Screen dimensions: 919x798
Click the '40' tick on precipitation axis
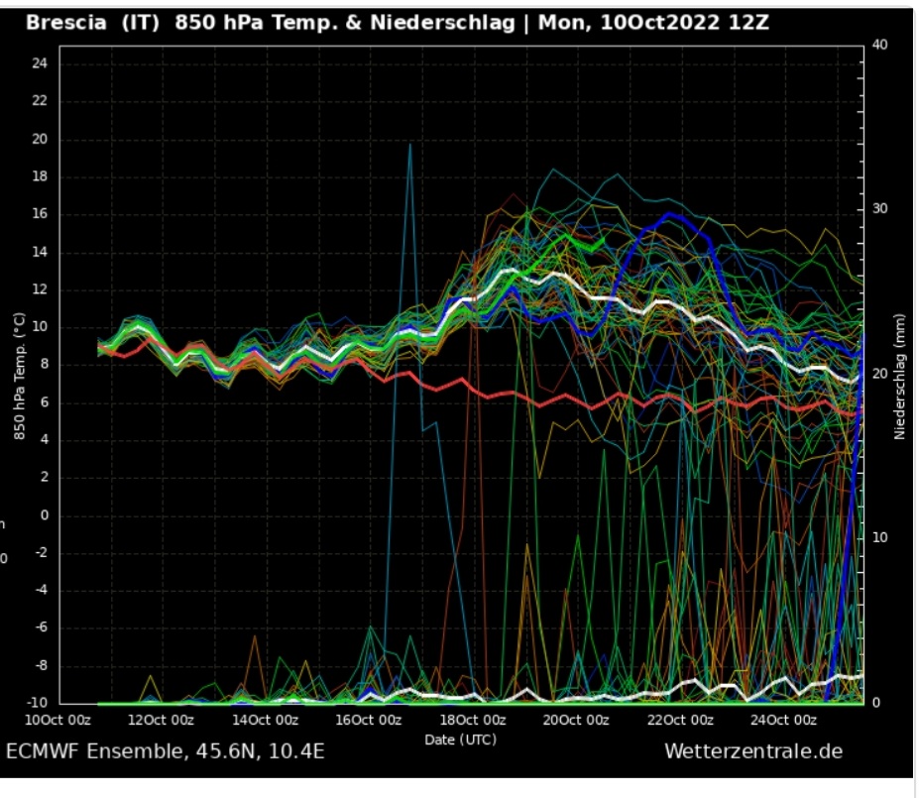coord(876,45)
